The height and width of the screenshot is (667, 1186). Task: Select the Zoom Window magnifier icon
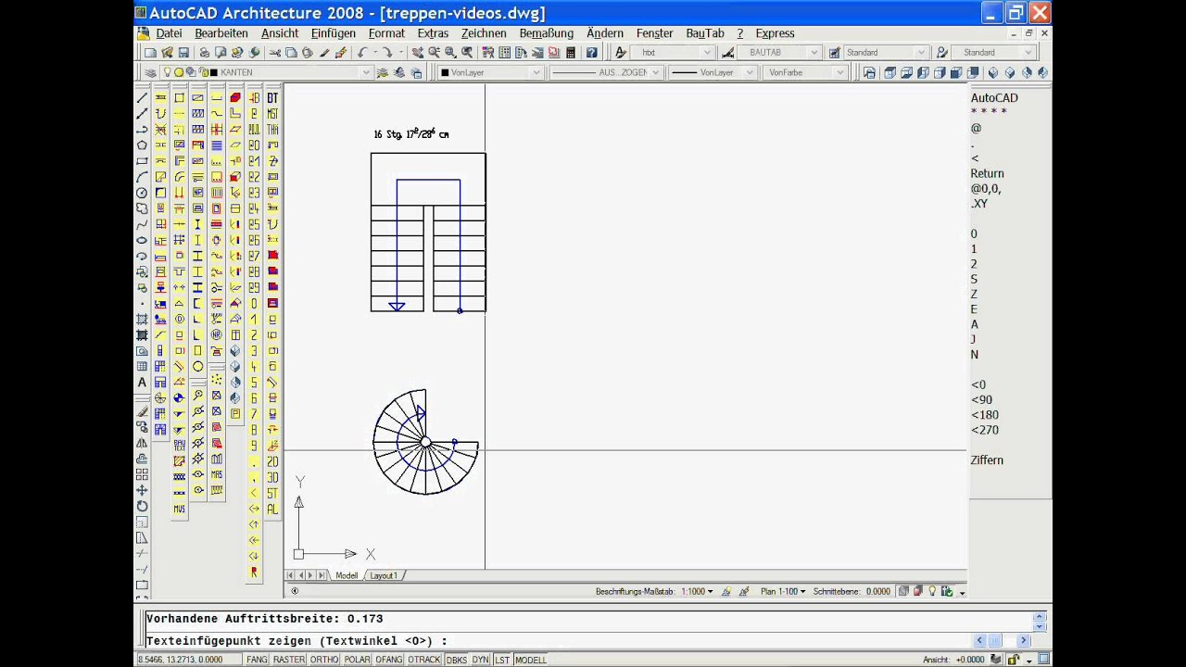point(450,53)
